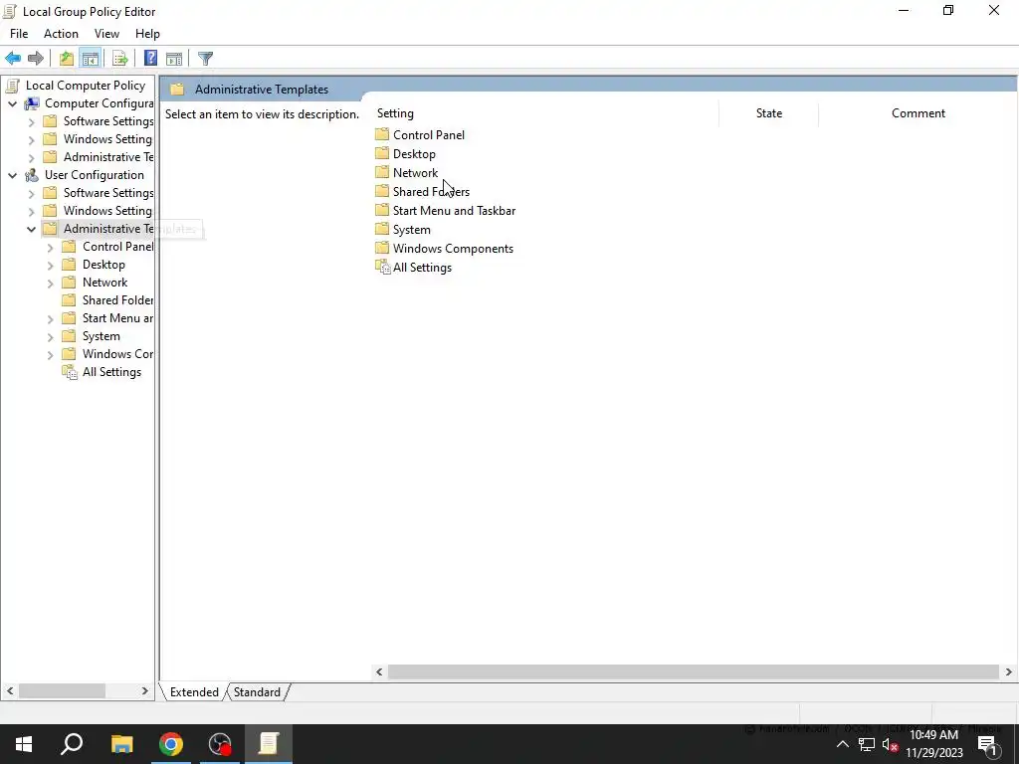
Task: Toggle Show/Hide Action Pane icon
Action: coord(174,59)
